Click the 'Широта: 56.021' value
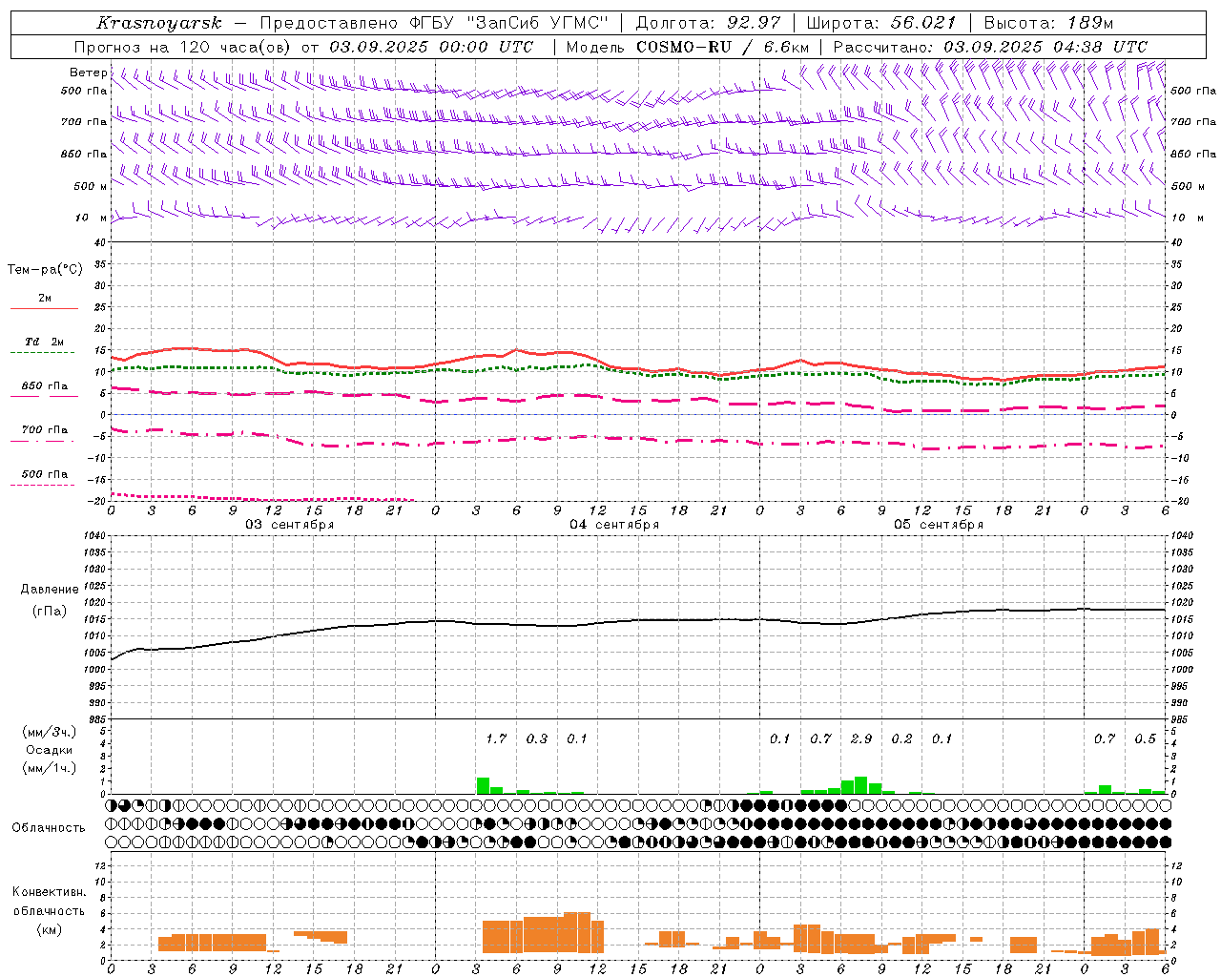1221x977 pixels. (881, 23)
